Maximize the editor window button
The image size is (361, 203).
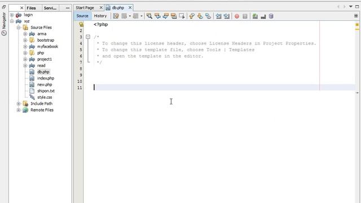point(357,7)
